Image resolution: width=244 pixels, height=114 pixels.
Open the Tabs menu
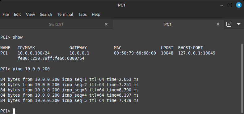(x=82, y=14)
